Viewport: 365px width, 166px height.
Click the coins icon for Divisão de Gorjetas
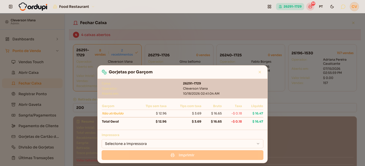tap(13, 147)
